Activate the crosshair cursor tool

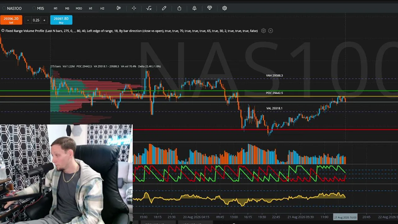[x=134, y=8]
